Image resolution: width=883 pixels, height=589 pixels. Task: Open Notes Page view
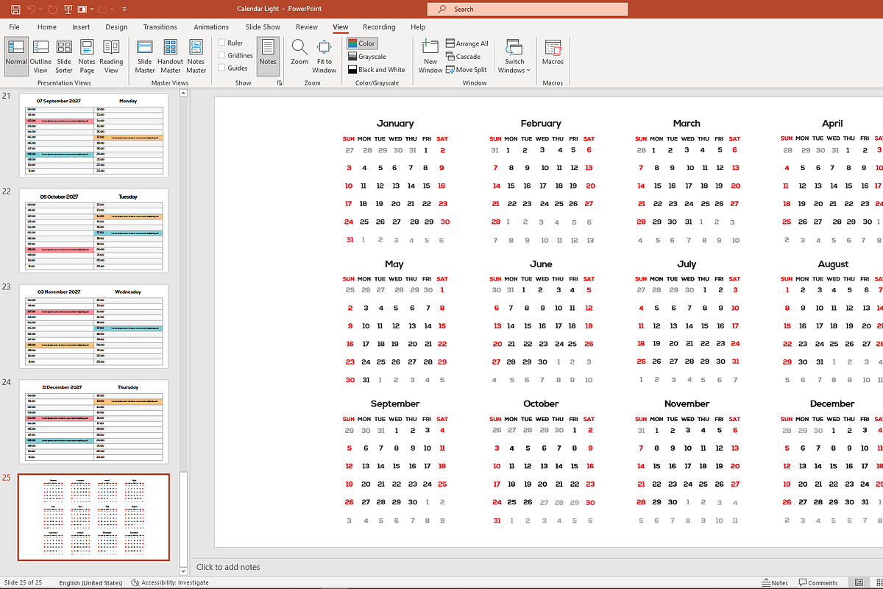click(x=87, y=56)
